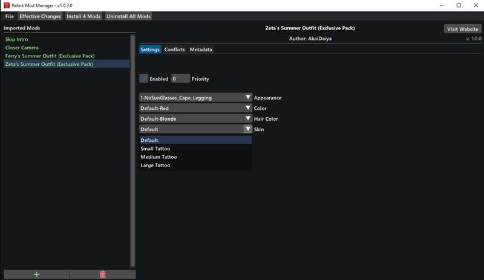Minimize the Relink Mod Manager window
This screenshot has height=280, width=484.
tap(442, 5)
